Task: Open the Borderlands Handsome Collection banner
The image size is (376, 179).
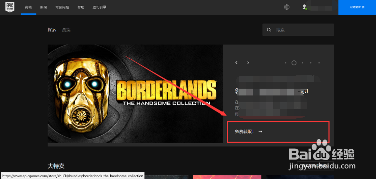Action: click(135, 94)
